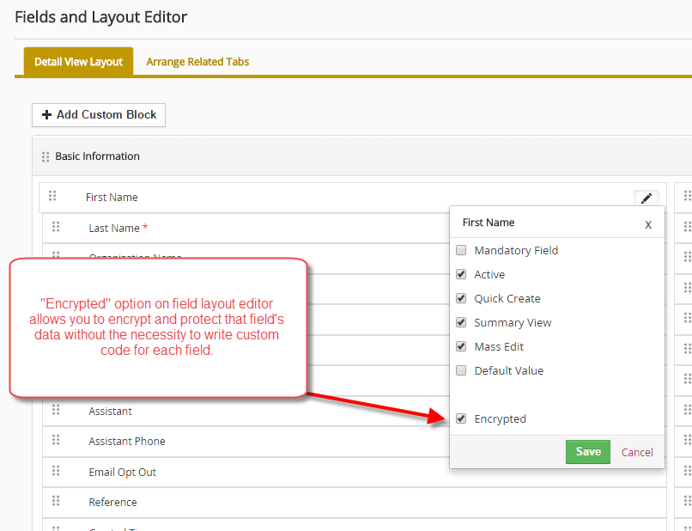Click the Basic Information block title

(x=97, y=156)
